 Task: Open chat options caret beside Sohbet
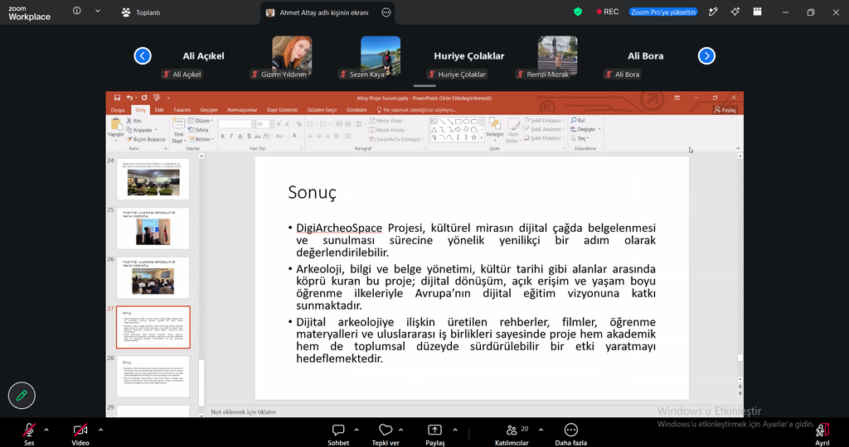coord(357,430)
